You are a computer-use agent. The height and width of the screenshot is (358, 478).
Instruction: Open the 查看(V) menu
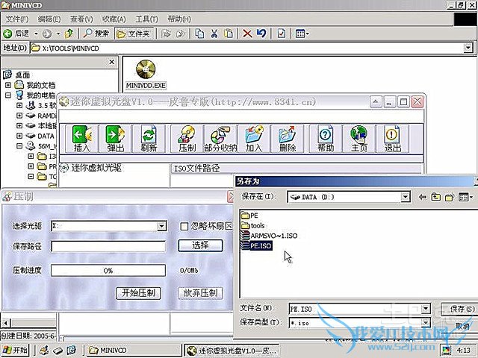(x=81, y=19)
